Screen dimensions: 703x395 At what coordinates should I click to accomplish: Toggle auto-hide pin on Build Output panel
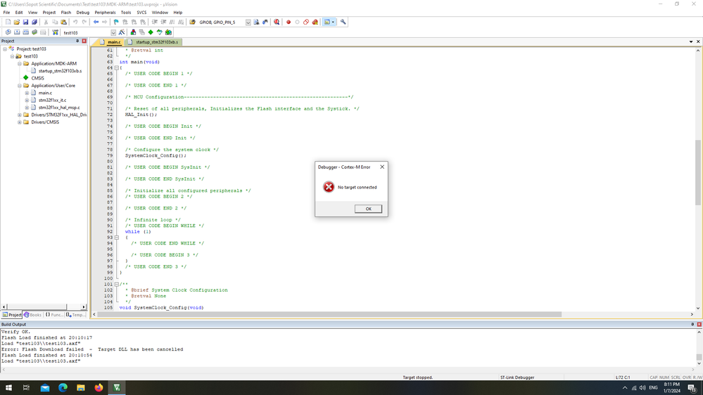692,324
